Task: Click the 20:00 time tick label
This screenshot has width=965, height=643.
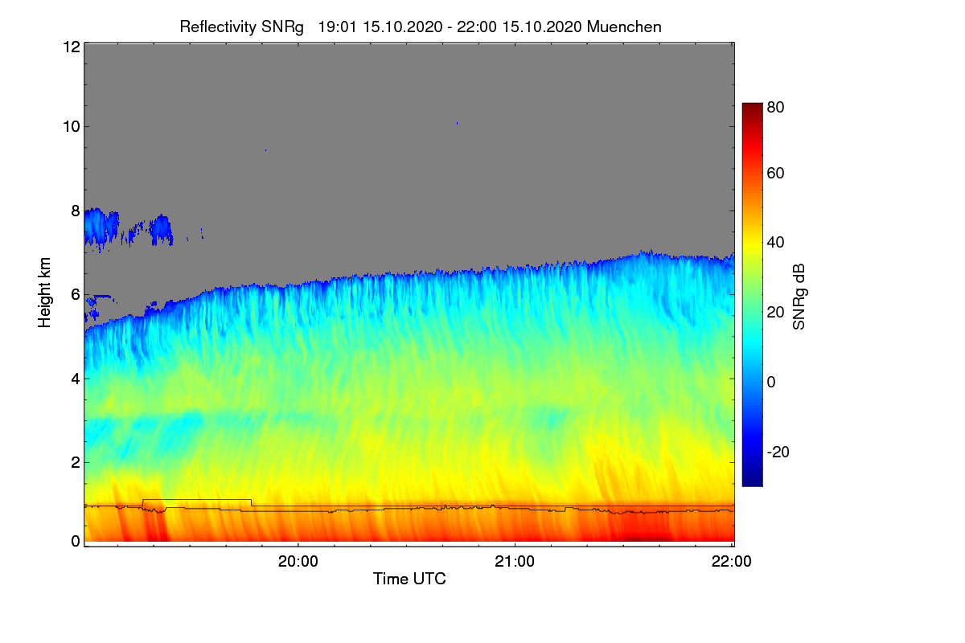Action: [x=298, y=563]
